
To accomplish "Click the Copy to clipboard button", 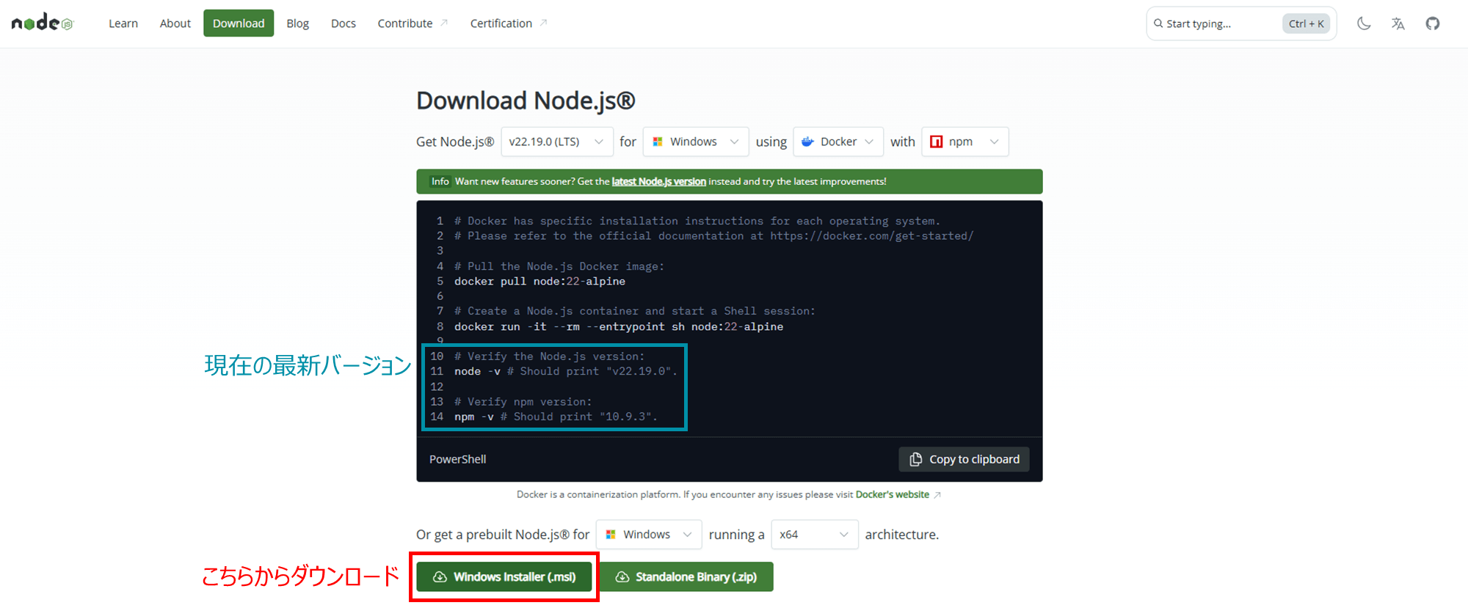I will [964, 459].
